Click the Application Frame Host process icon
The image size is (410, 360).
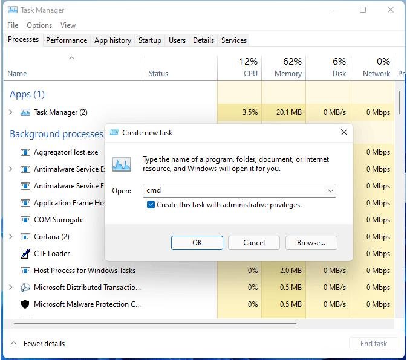[x=25, y=203]
